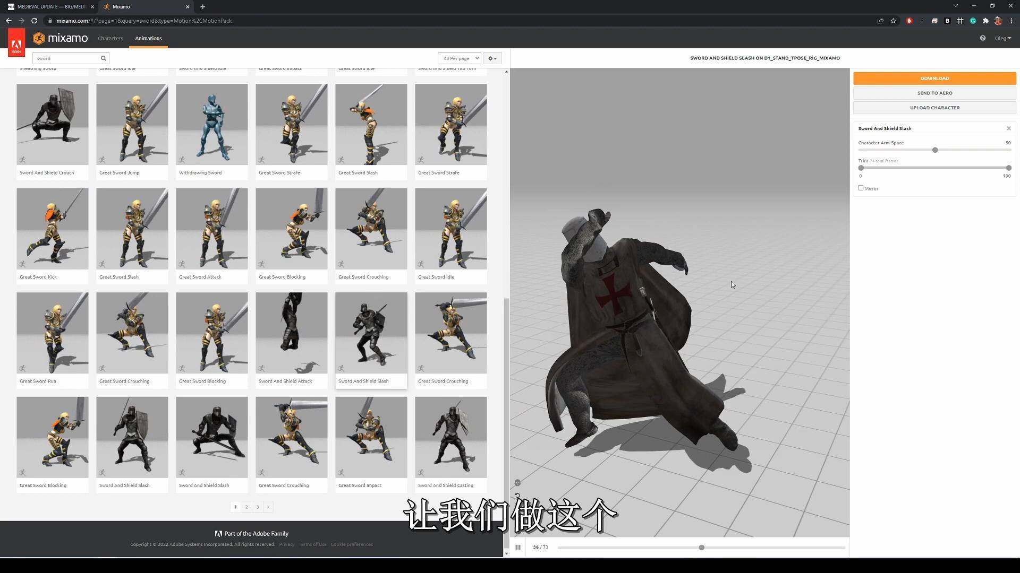Viewport: 1020px width, 573px height.
Task: Click the red extension icon in toolbar
Action: click(909, 21)
